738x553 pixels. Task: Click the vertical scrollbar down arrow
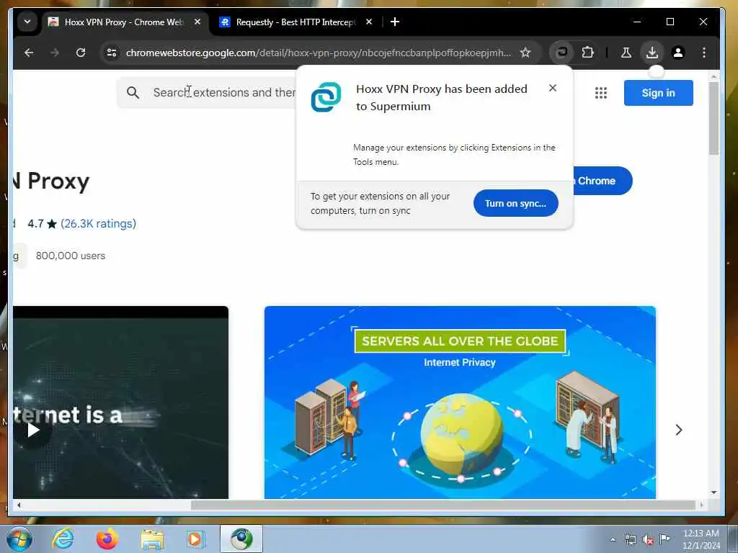point(713,493)
